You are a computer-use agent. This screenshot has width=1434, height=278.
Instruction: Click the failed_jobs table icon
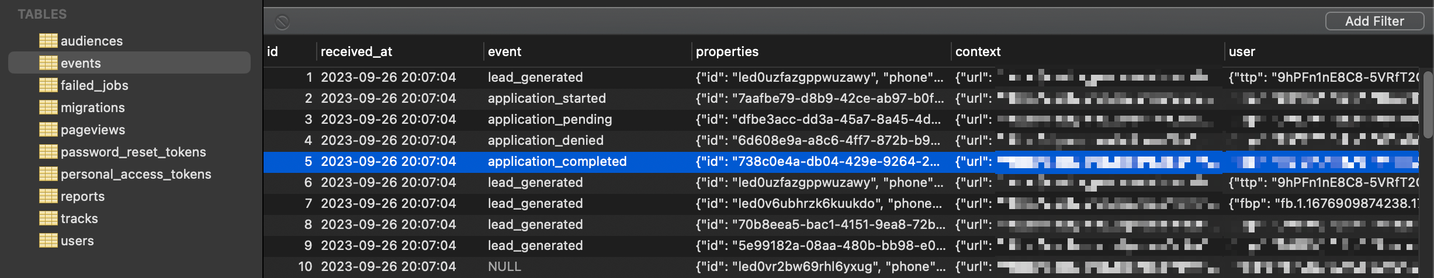pos(49,85)
